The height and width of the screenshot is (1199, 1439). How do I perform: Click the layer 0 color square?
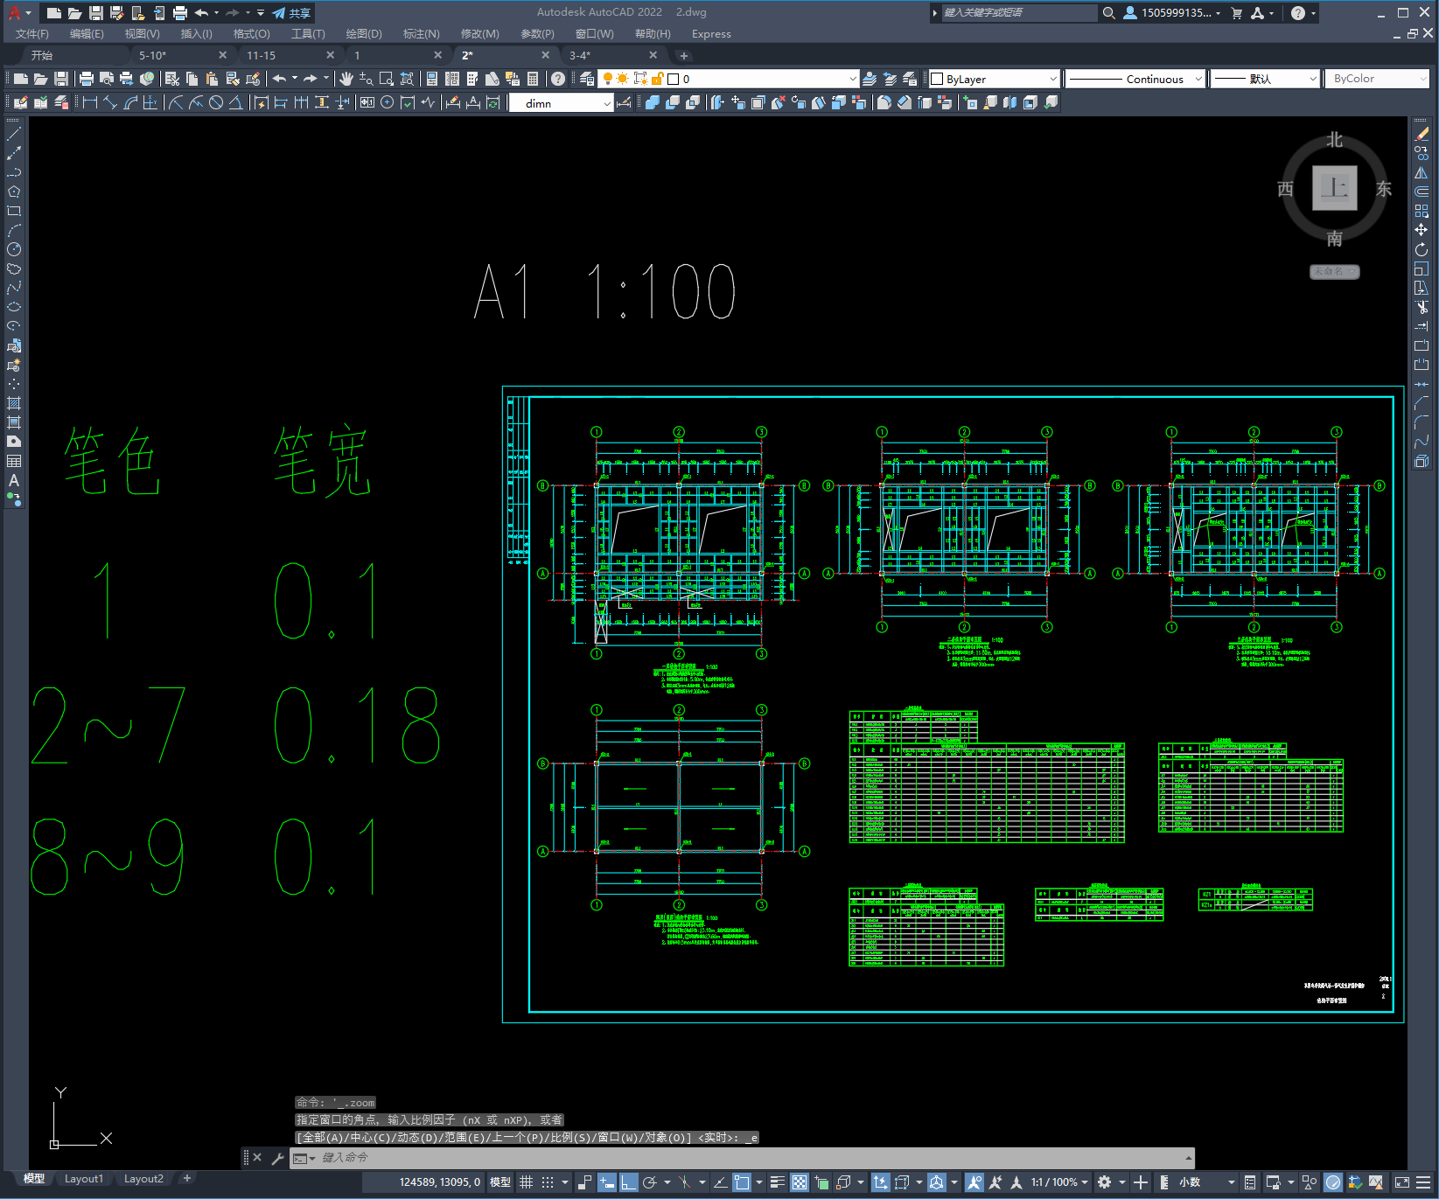pos(673,79)
